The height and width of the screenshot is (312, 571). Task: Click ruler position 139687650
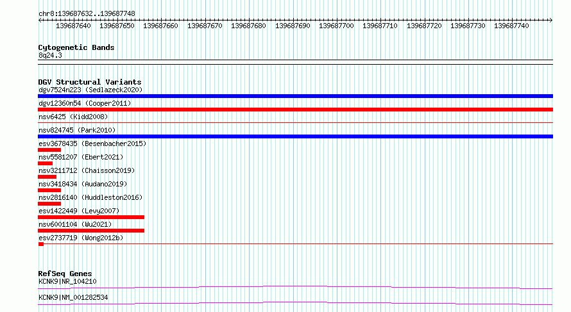(117, 26)
